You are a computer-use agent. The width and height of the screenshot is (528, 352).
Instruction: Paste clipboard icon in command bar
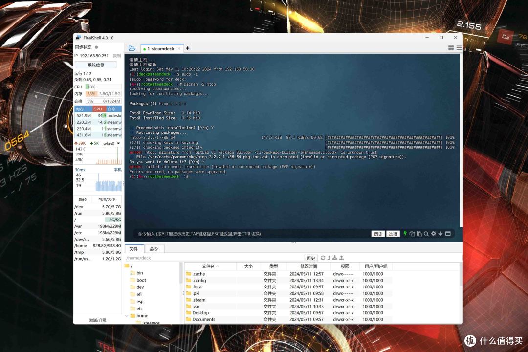419,234
